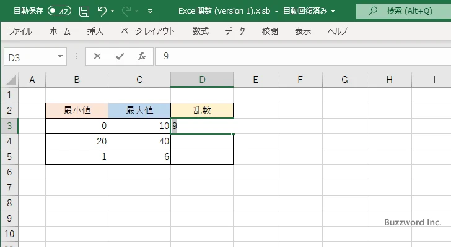This screenshot has width=451, height=247.
Task: Toggle the 自動保存 AutoSave switch
Action: point(59,11)
